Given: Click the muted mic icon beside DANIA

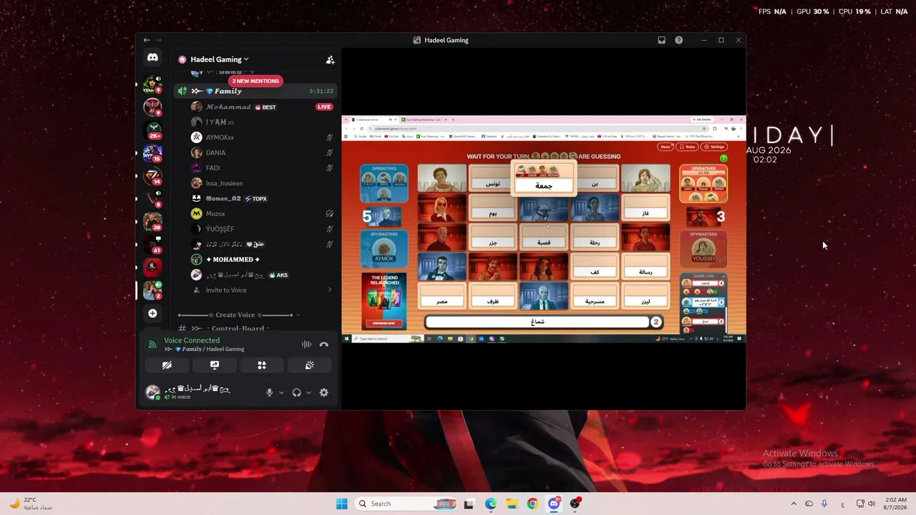Looking at the screenshot, I should [x=330, y=152].
